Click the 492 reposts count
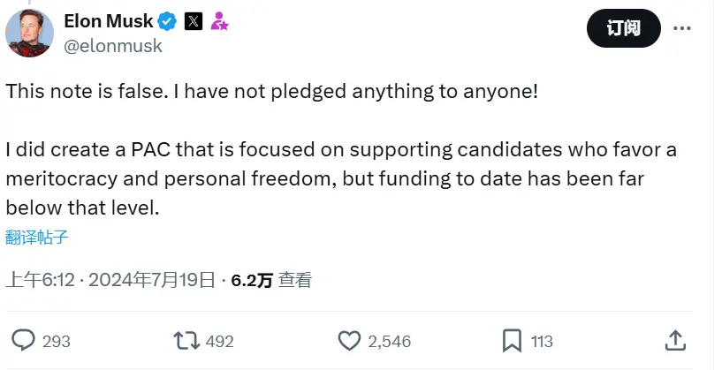Screen dimensions: 722x370 tap(219, 341)
